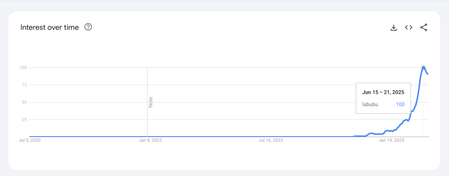The image size is (449, 176).
Task: Click the 100 y-axis label
Action: 23,68
